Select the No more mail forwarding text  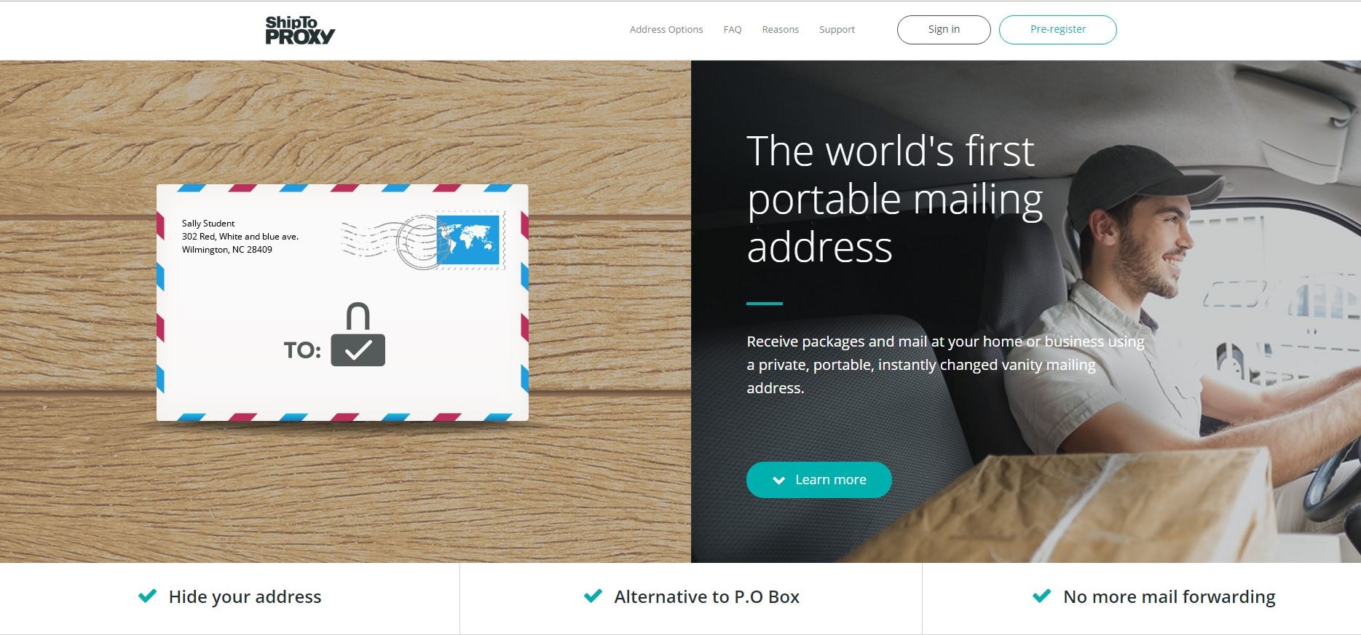[x=1169, y=597]
